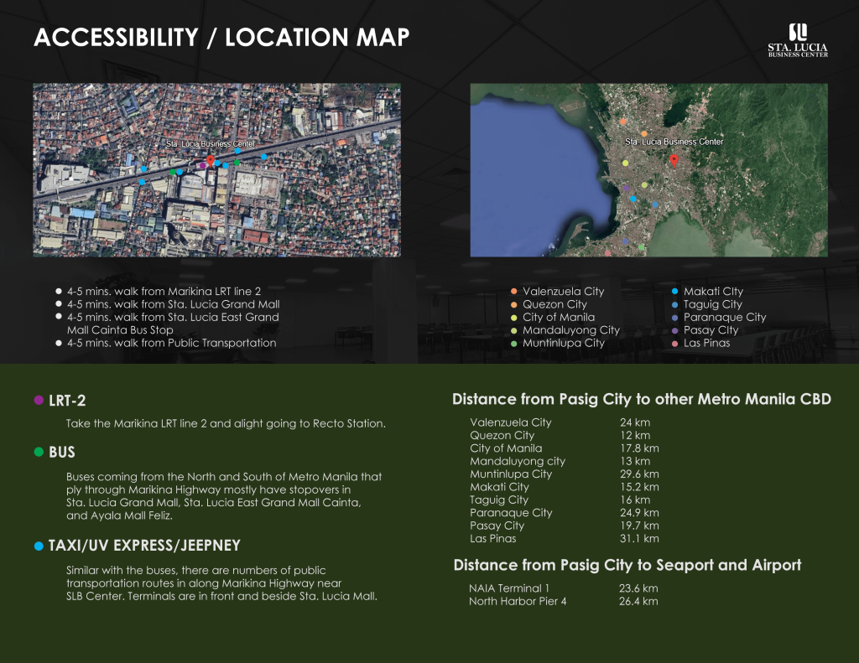
Task: Click the Muntinlupa City distance row name
Action: click(511, 474)
